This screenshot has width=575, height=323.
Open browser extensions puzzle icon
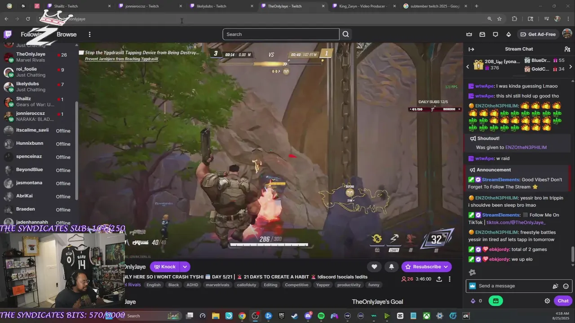coord(514,19)
